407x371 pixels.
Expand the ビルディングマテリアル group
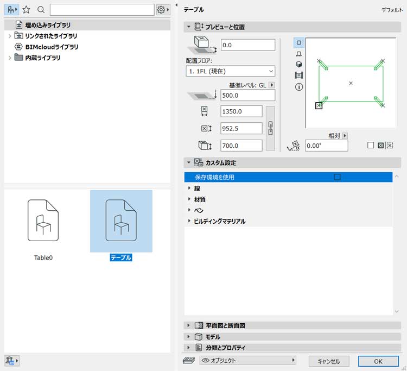click(x=189, y=221)
